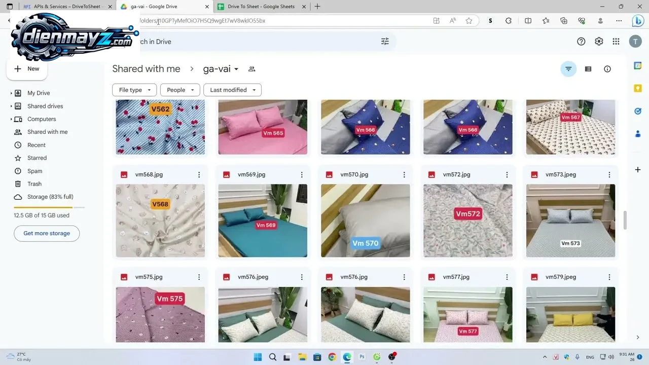Open the Vm572 fabric thumbnail
Viewport: 649px width, 365px height.
click(468, 221)
